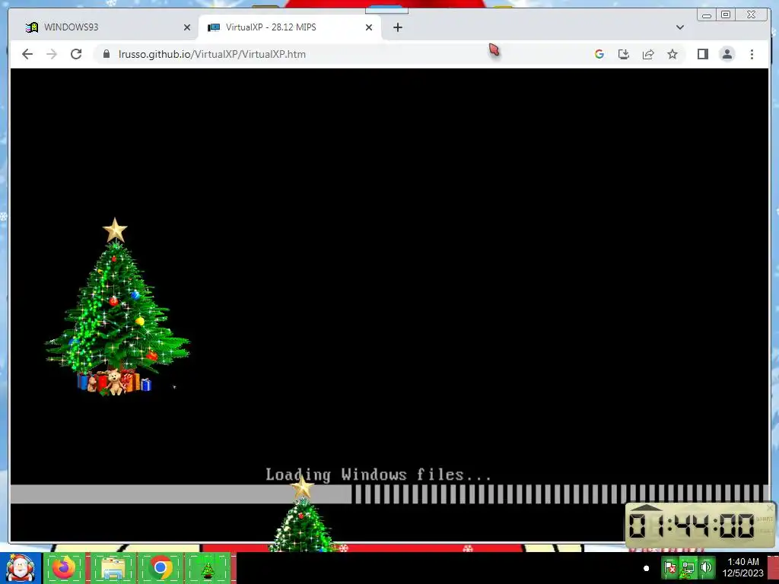779x584 pixels.
Task: Click the large Christmas tree desktop decoration
Action: pyautogui.click(x=117, y=306)
